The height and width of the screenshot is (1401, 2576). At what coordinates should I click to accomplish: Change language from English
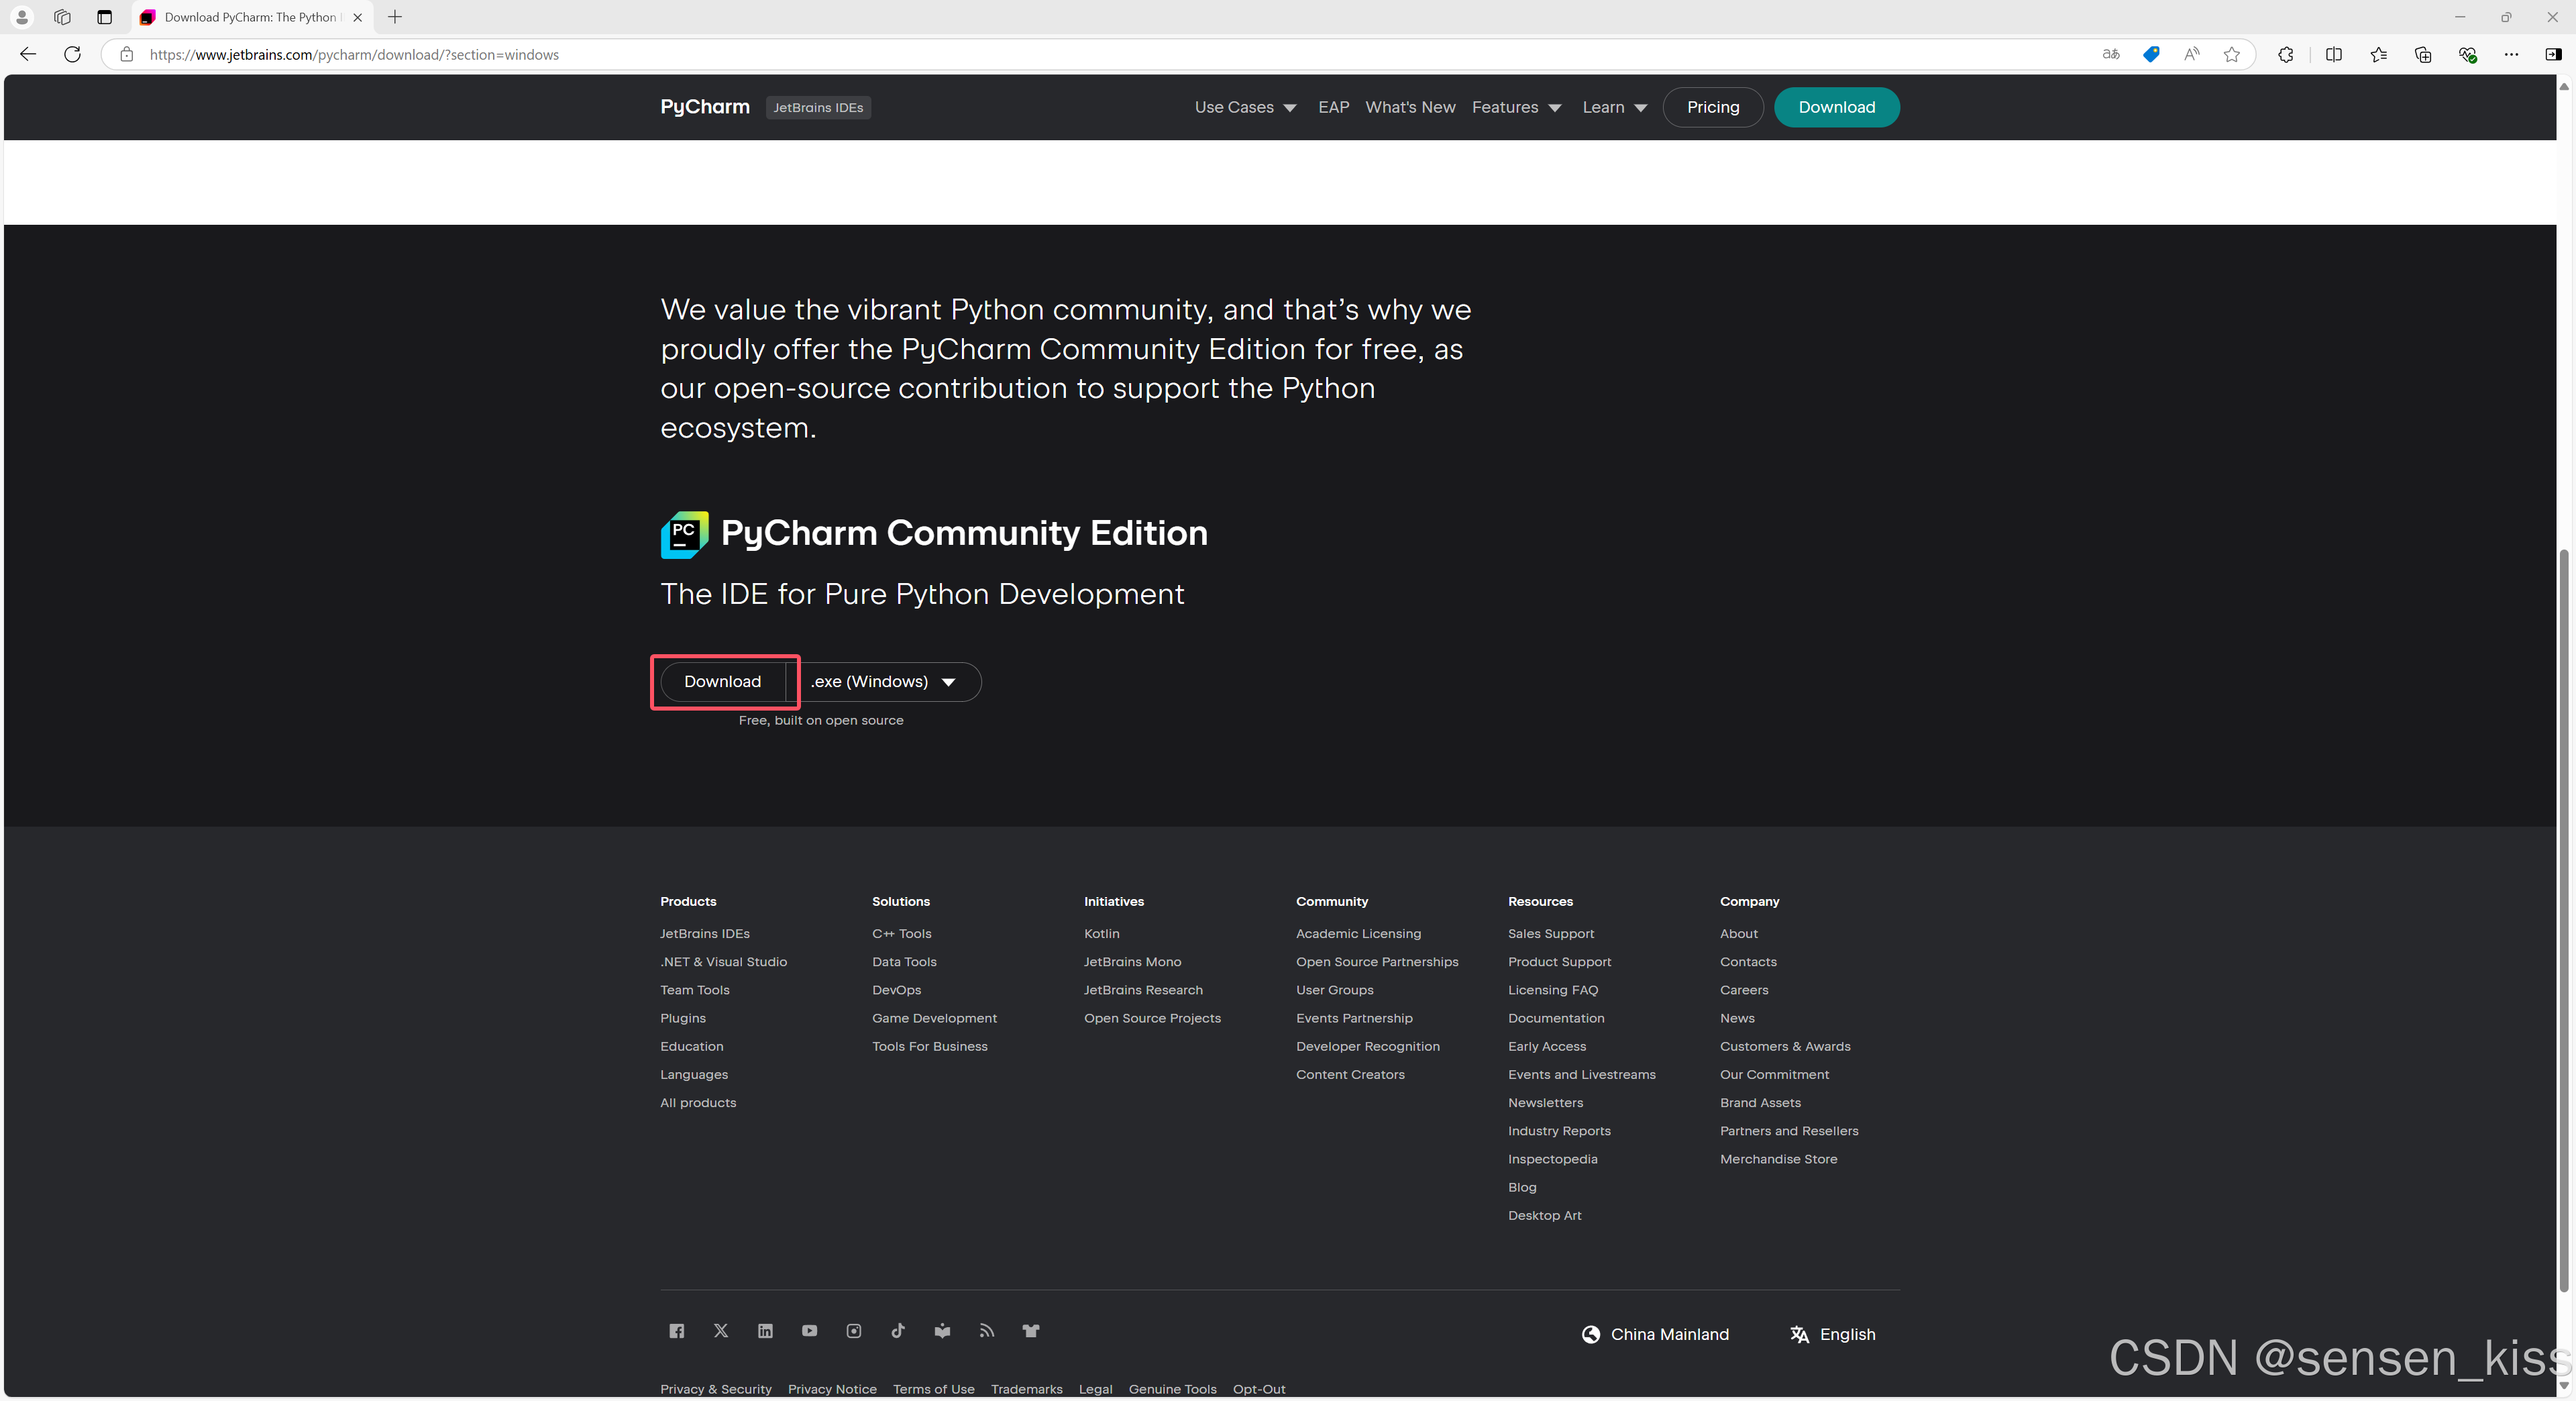[x=1832, y=1334]
